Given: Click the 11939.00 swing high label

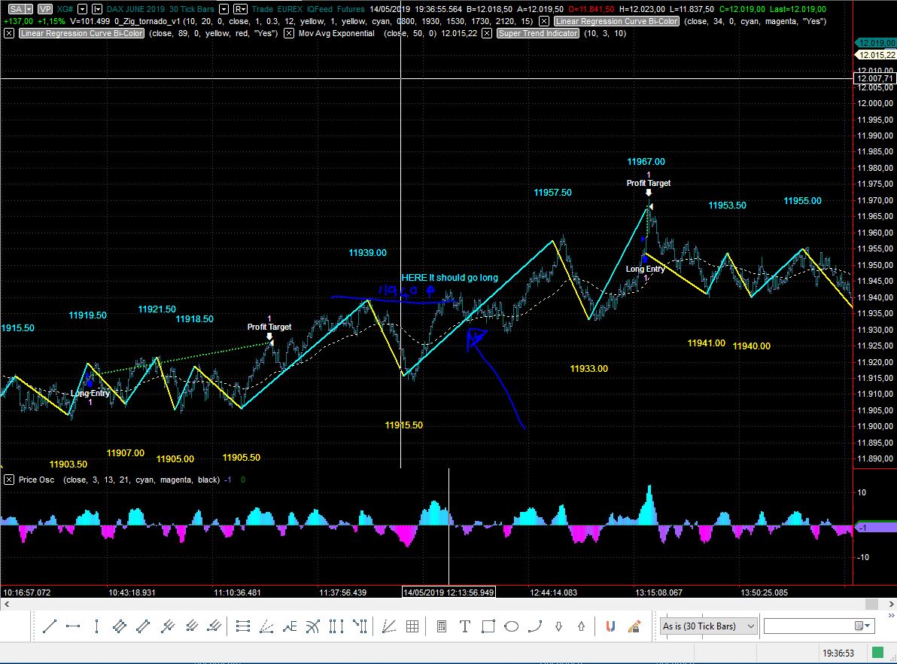Looking at the screenshot, I should pyautogui.click(x=367, y=253).
